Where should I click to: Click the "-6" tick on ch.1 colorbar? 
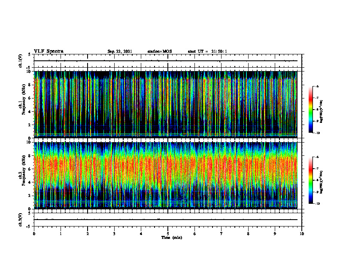(317, 86)
